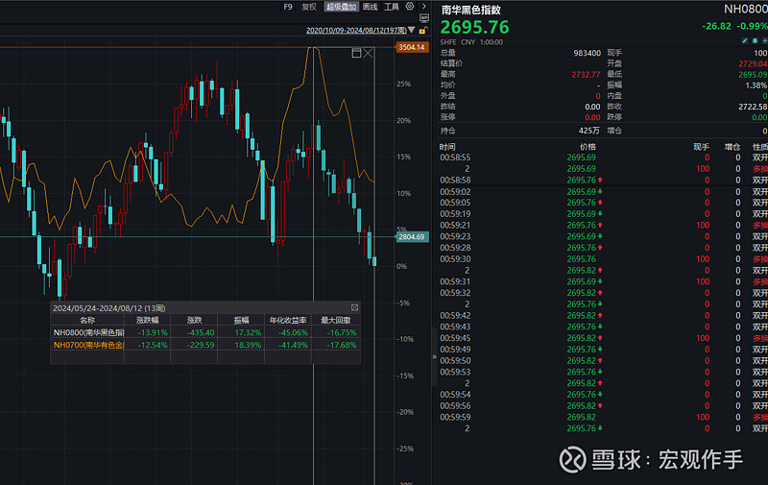Click the 振幅 column header in stats table
The width and height of the screenshot is (768, 485).
pos(242,321)
